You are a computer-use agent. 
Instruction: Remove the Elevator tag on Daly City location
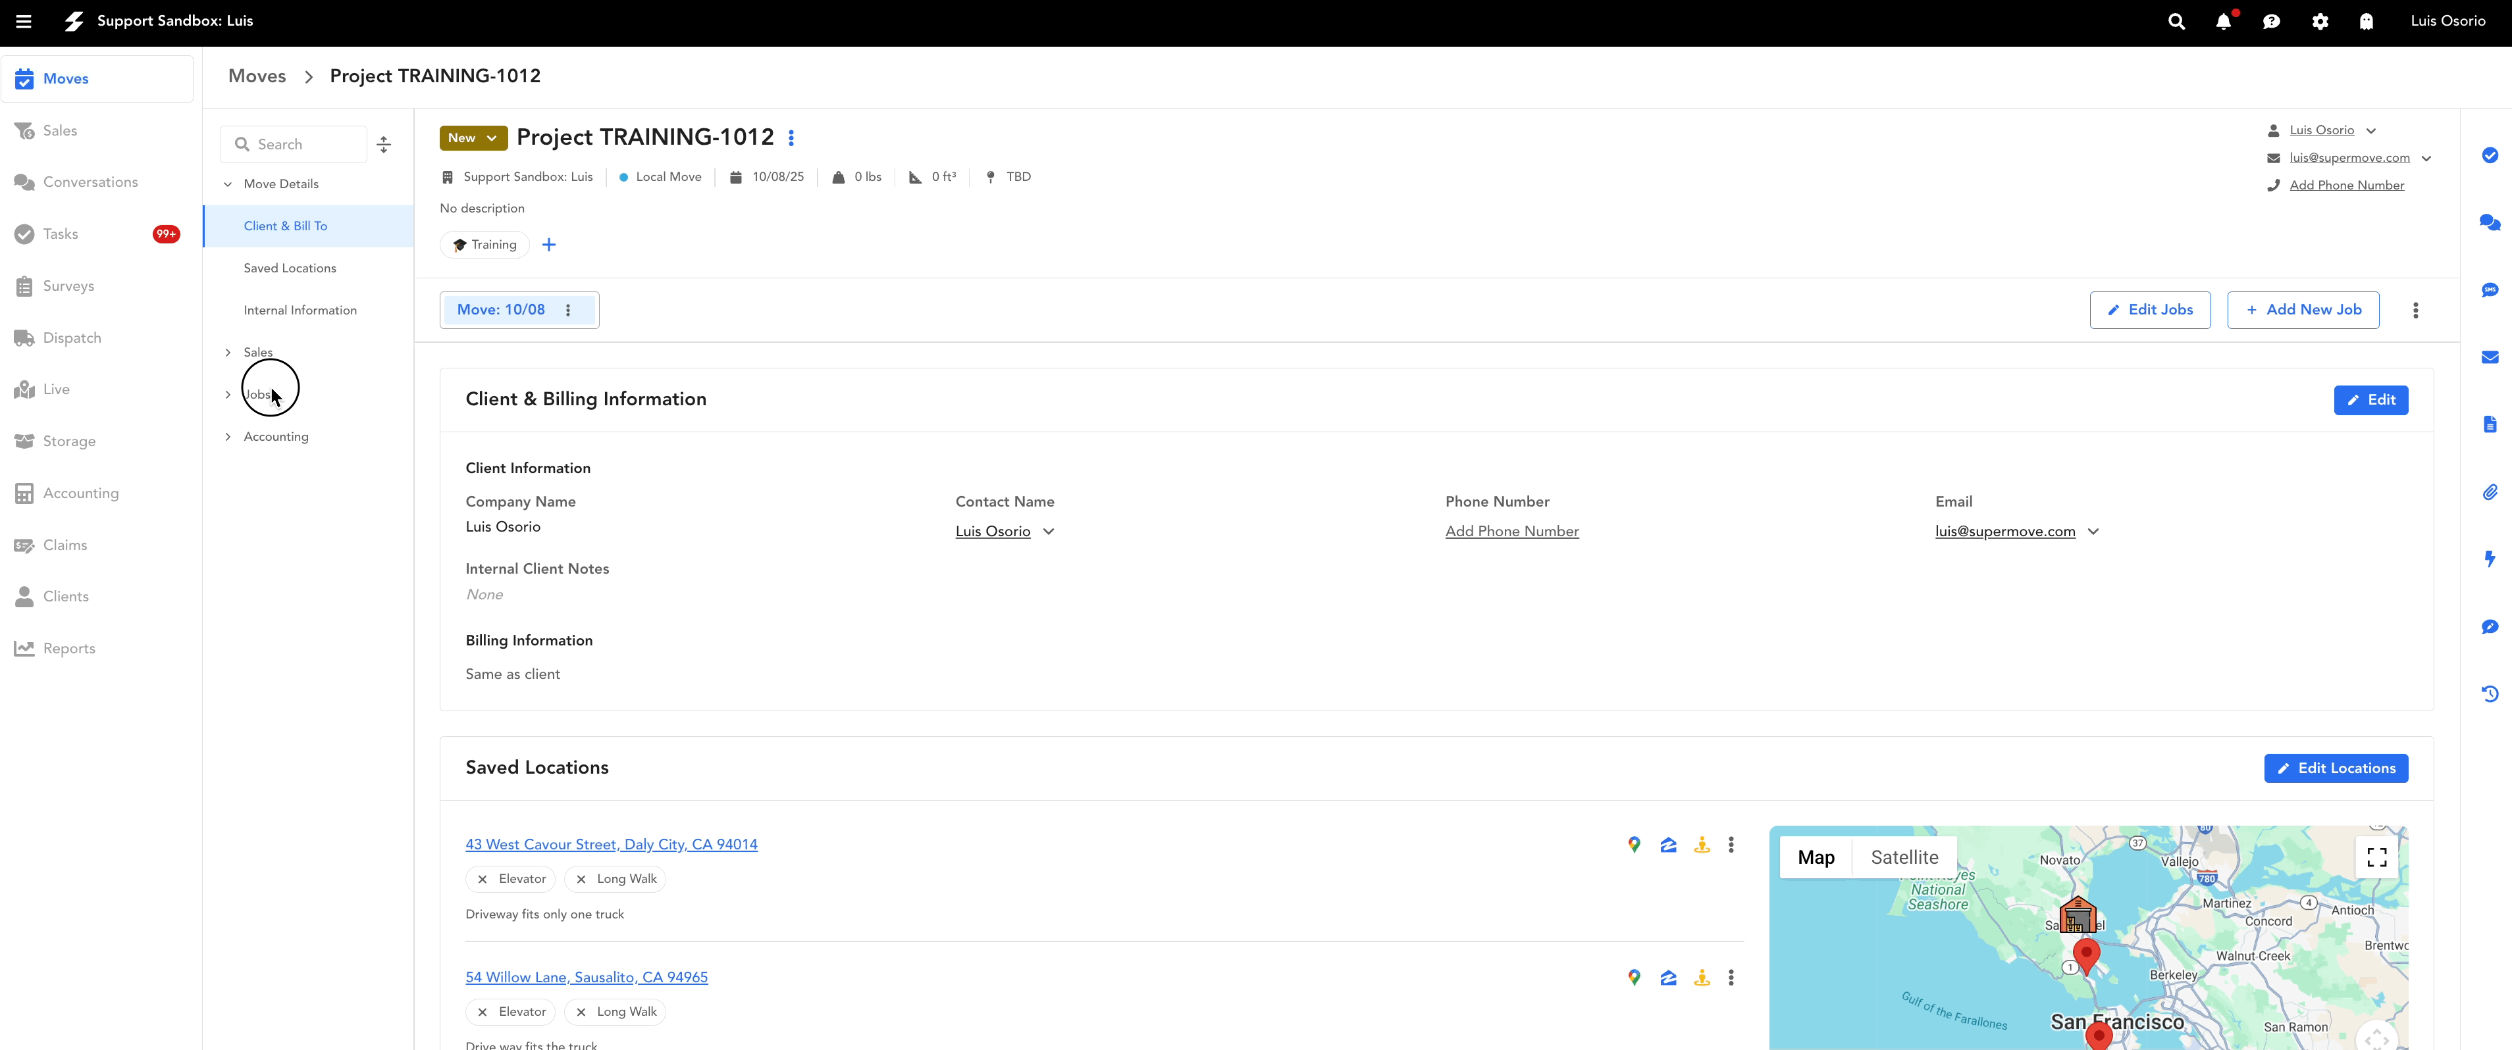click(483, 880)
